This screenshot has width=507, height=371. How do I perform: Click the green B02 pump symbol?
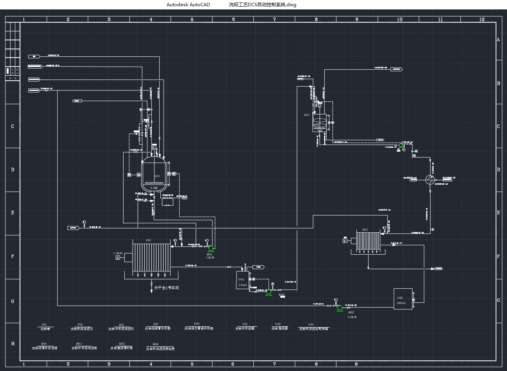pos(340,309)
